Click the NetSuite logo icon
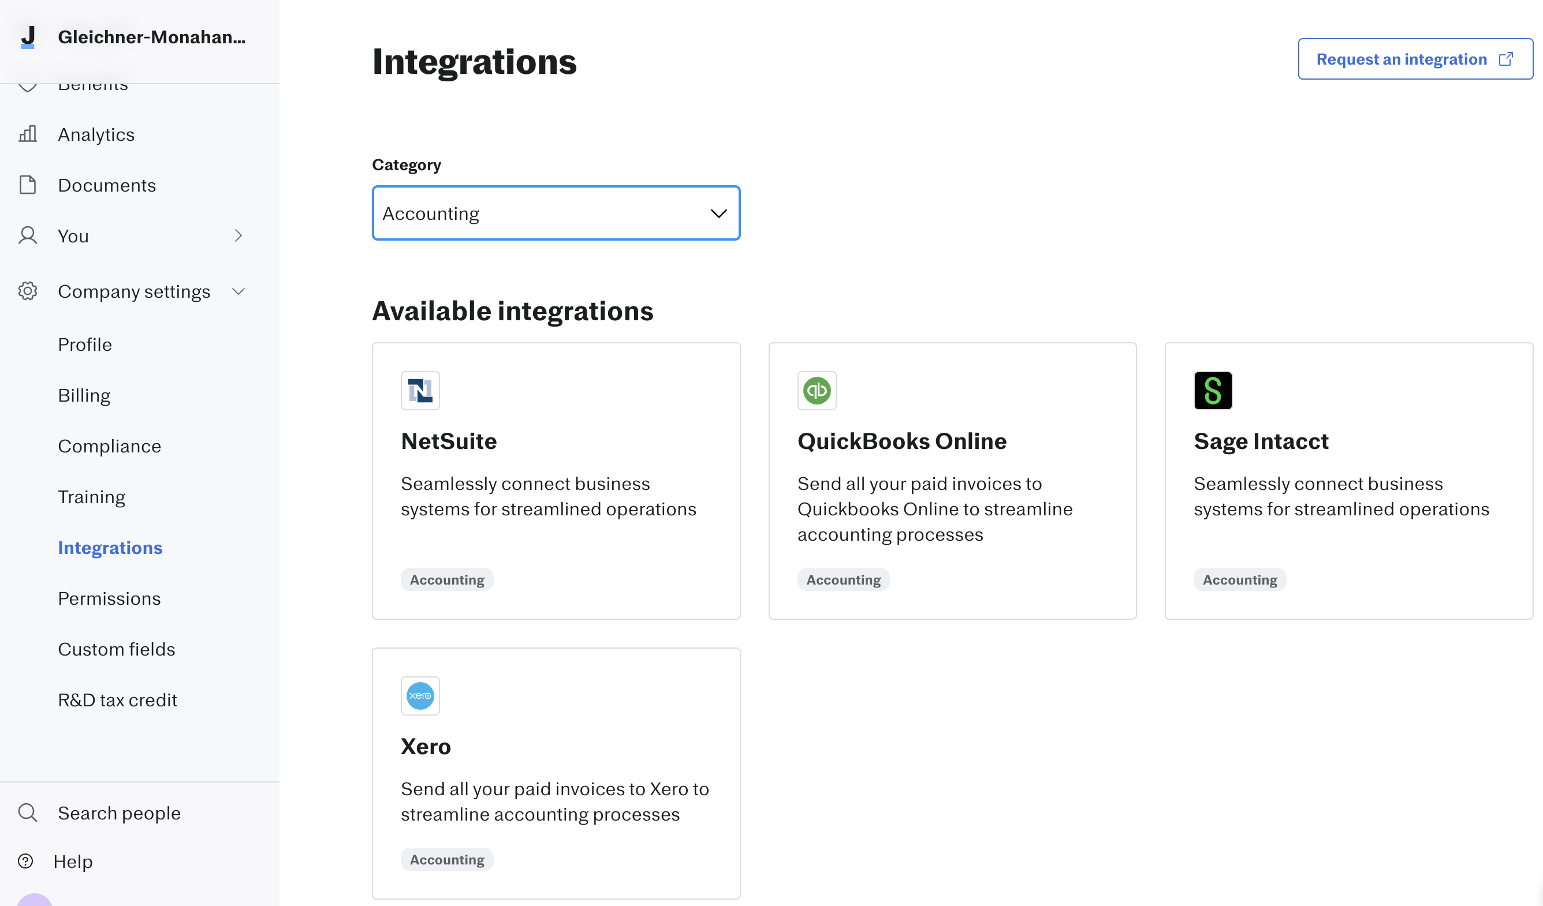 point(420,390)
